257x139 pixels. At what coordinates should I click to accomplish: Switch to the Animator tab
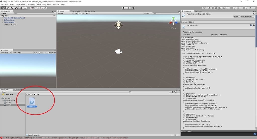click(x=75, y=11)
